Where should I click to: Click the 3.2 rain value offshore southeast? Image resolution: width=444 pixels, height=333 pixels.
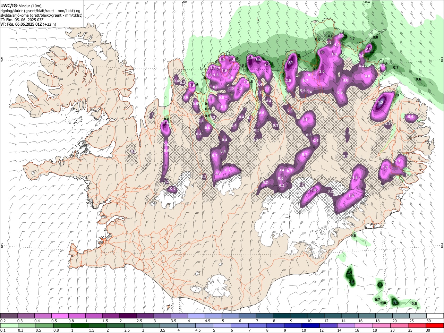(x=395, y=303)
